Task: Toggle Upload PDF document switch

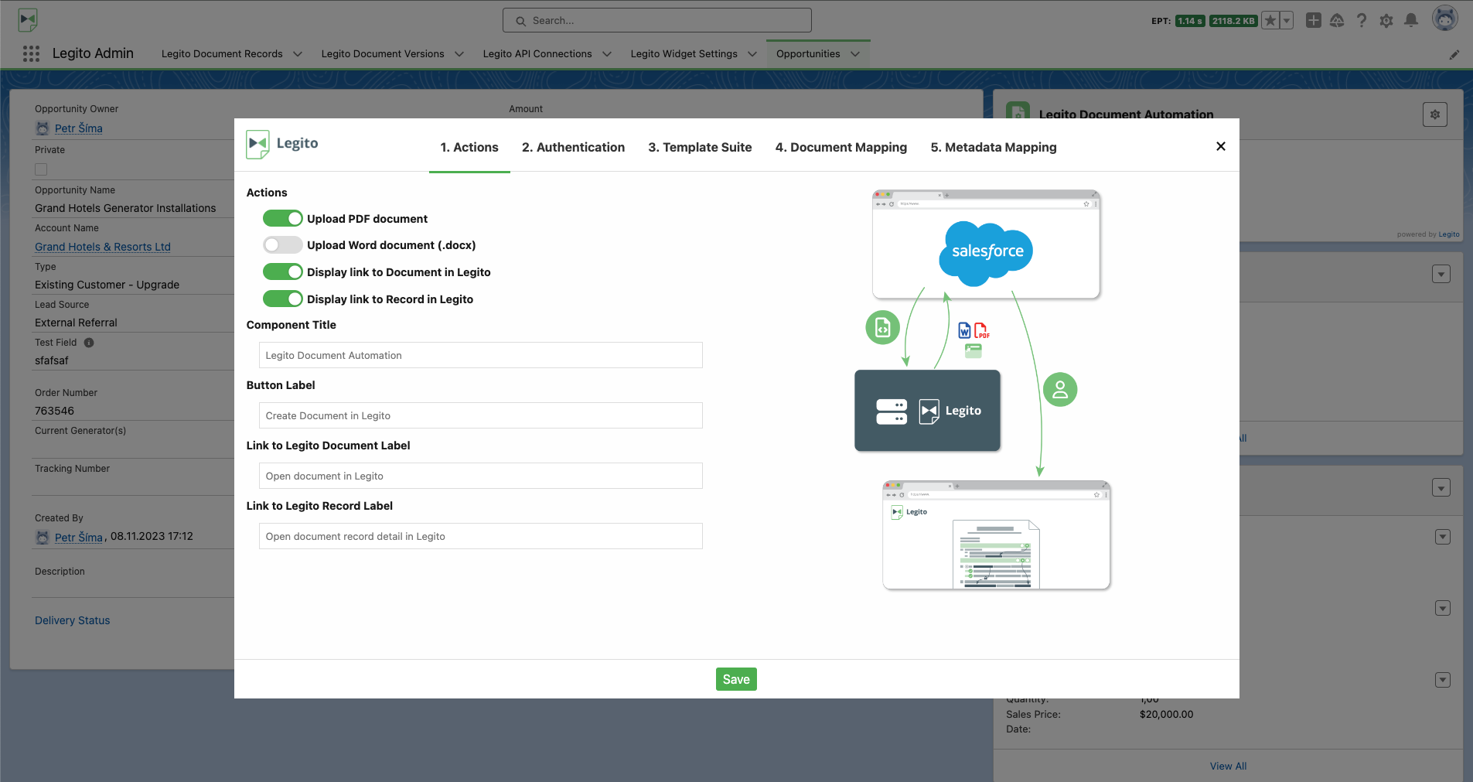Action: point(283,218)
